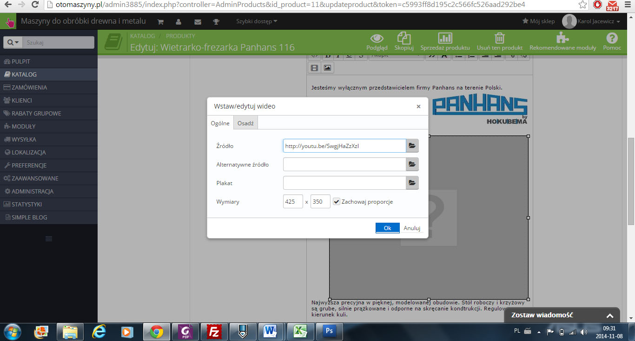Open MODUŁY in the sidebar
The width and height of the screenshot is (635, 341).
pyautogui.click(x=49, y=126)
